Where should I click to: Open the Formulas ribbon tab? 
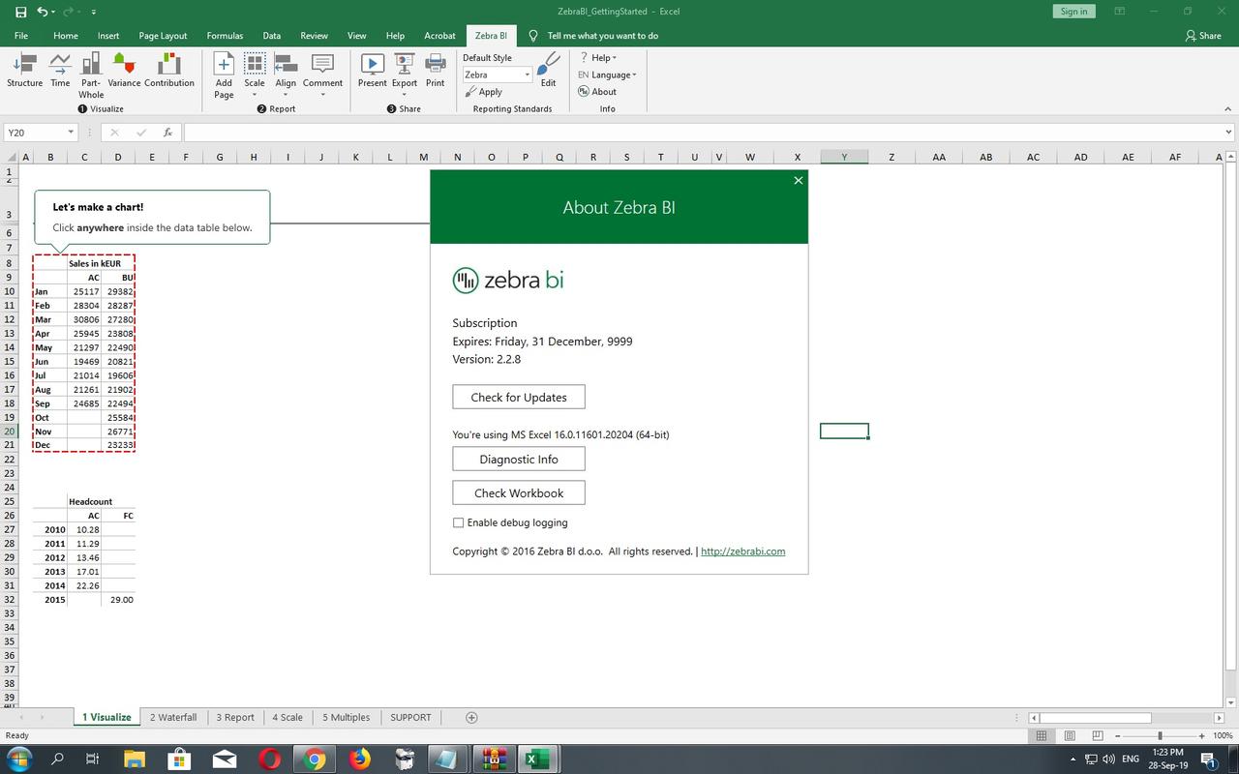(225, 36)
